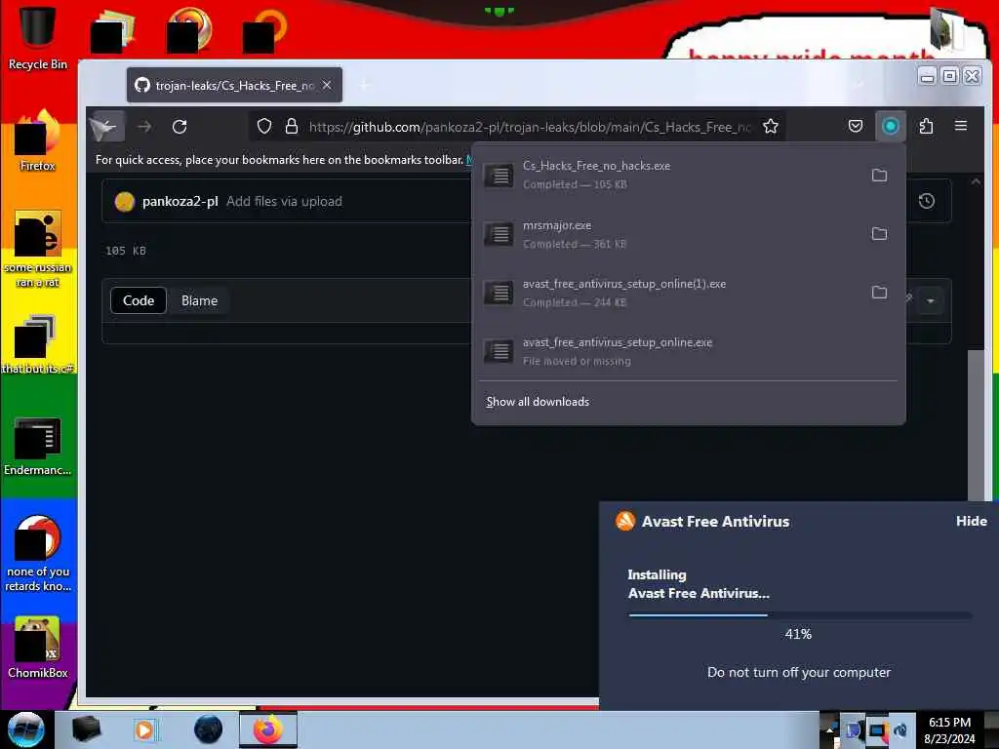
Task: Click the forward navigation arrow
Action: [144, 127]
